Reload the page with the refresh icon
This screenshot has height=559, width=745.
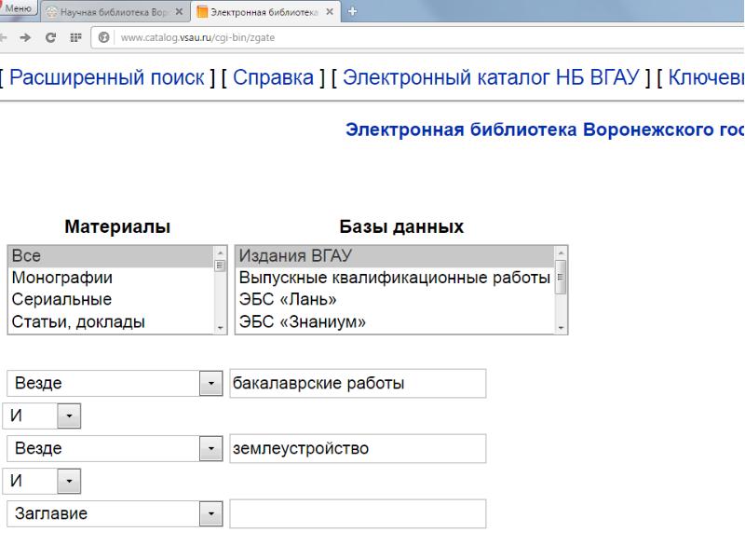50,37
